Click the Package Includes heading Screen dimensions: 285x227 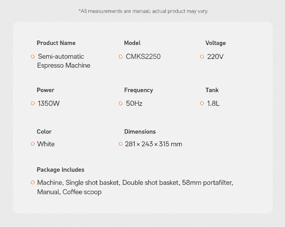tap(60, 170)
